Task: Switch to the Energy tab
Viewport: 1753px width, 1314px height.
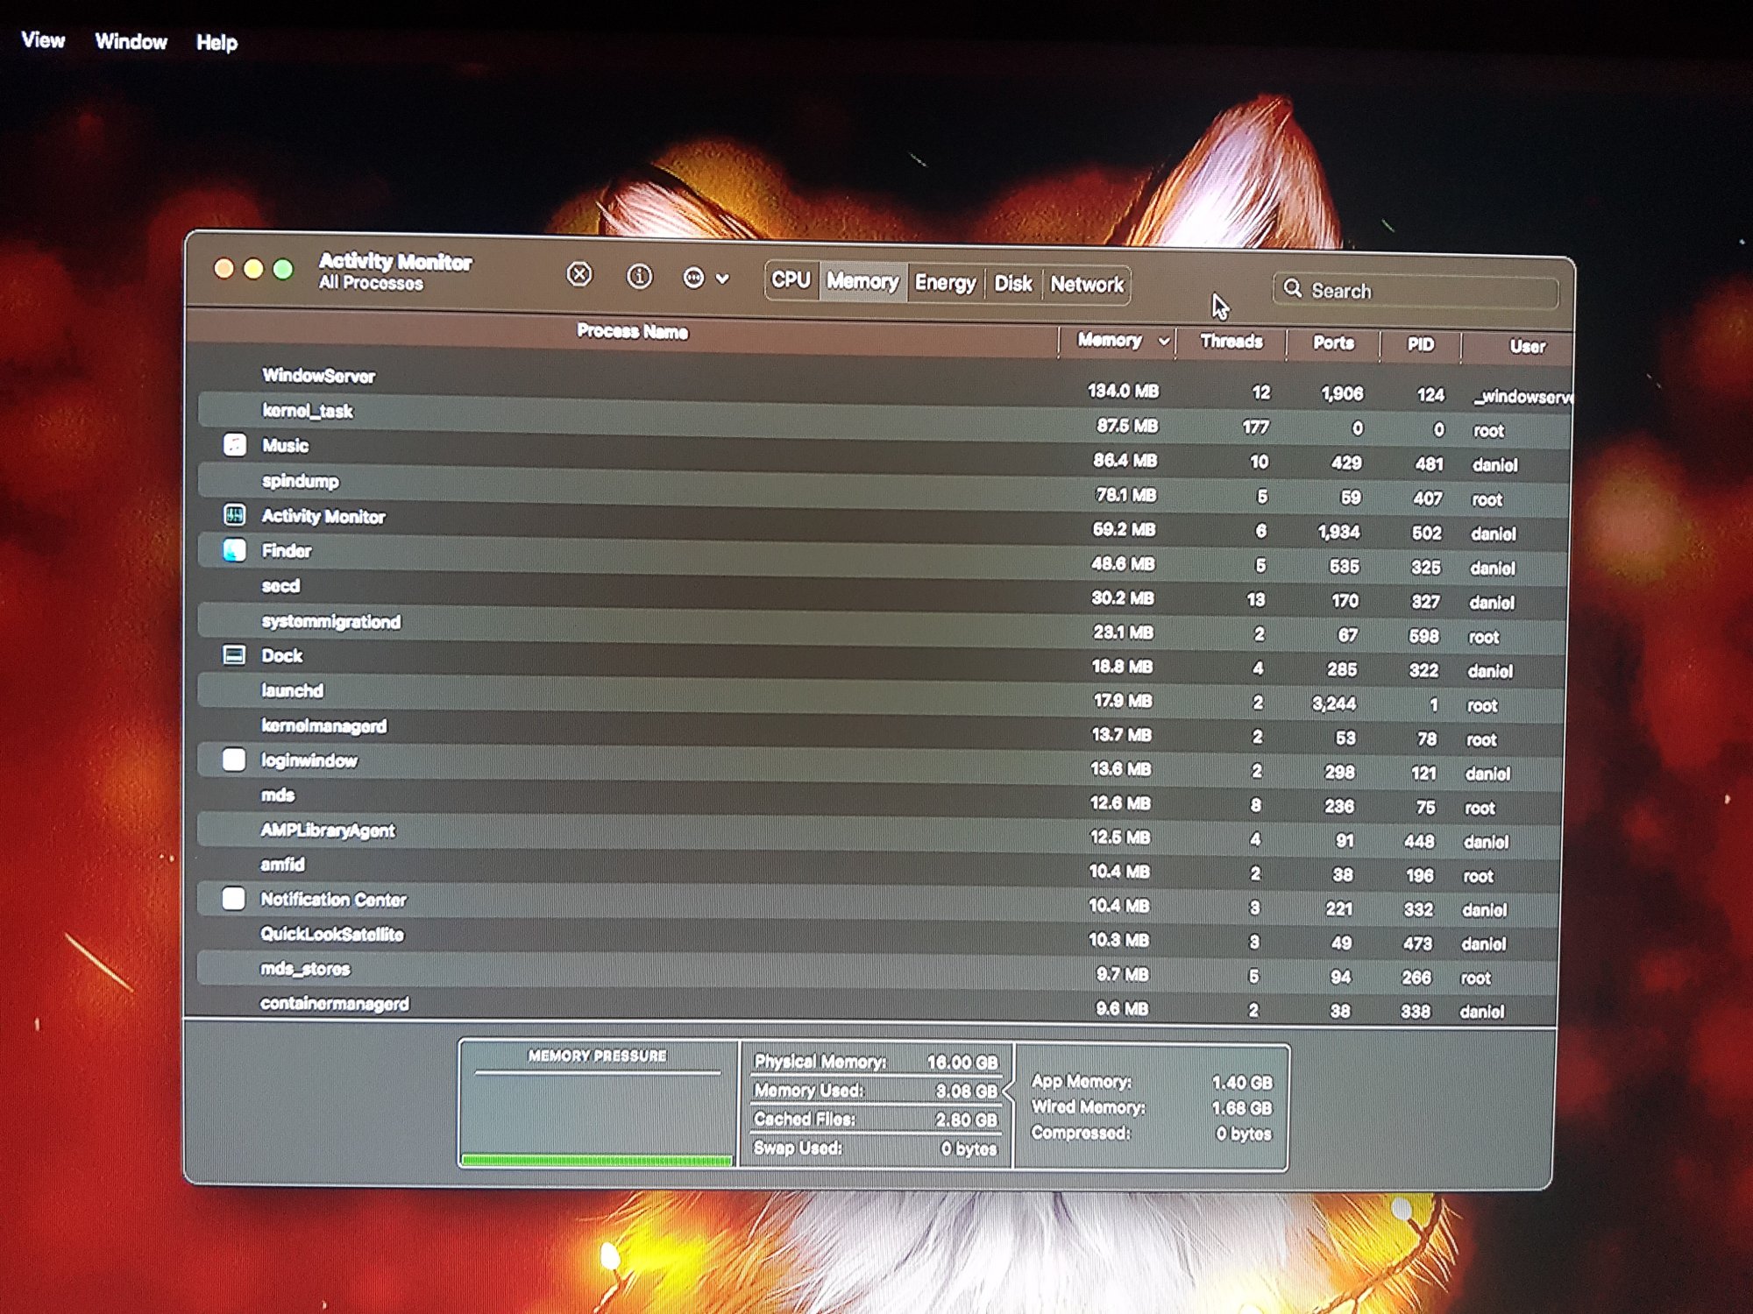Action: click(945, 282)
